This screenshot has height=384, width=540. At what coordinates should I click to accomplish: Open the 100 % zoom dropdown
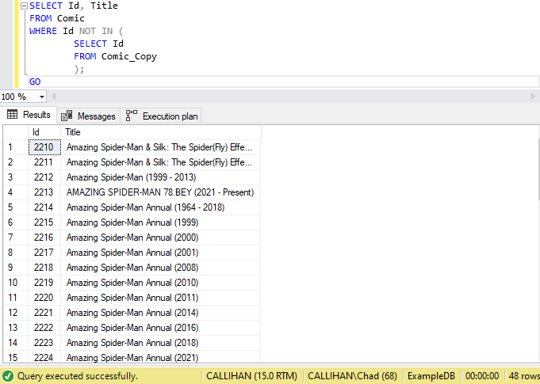(41, 97)
